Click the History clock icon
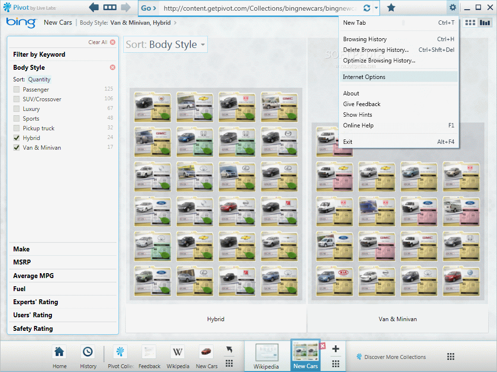Viewport: 497px width, 372px height. point(88,352)
